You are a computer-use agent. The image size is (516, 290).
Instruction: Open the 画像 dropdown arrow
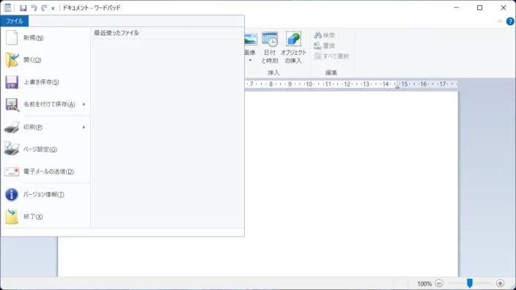(x=251, y=60)
